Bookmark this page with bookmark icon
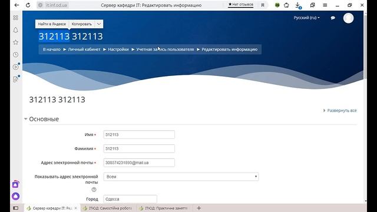377x212 pixels. coord(263,5)
